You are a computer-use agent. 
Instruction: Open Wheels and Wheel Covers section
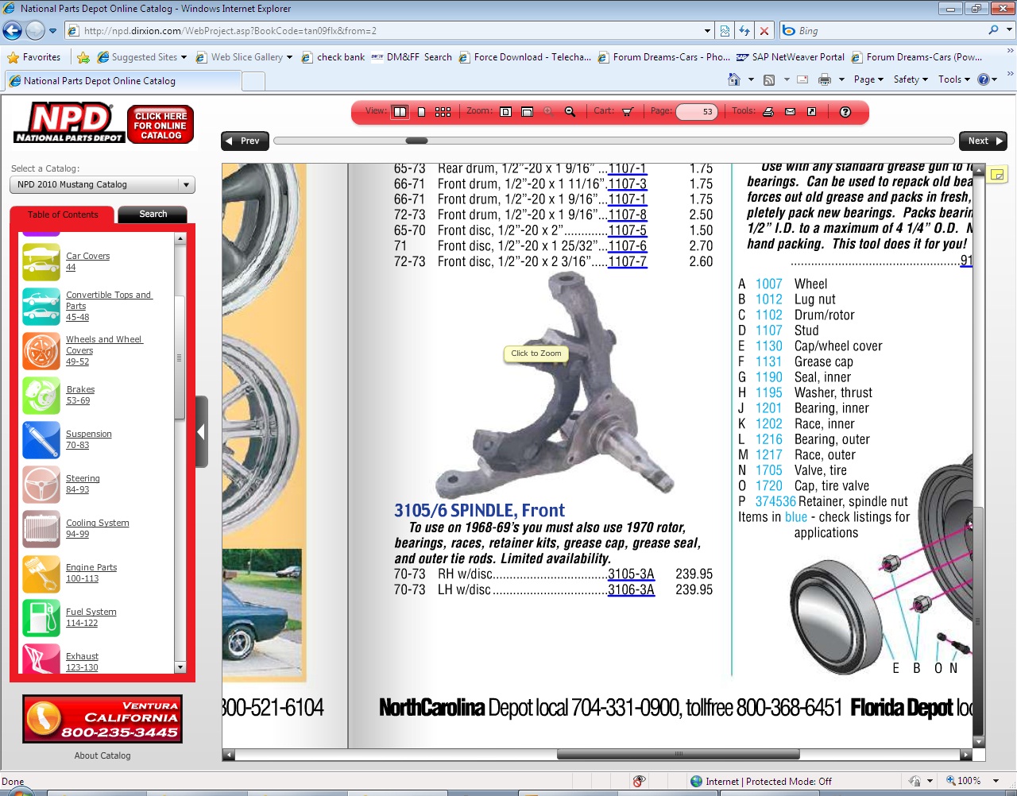pyautogui.click(x=103, y=345)
